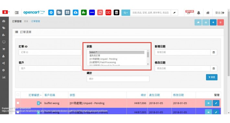Open the blue gear settings shortcut
This screenshot has width=230, height=123.
[x=51, y=13]
